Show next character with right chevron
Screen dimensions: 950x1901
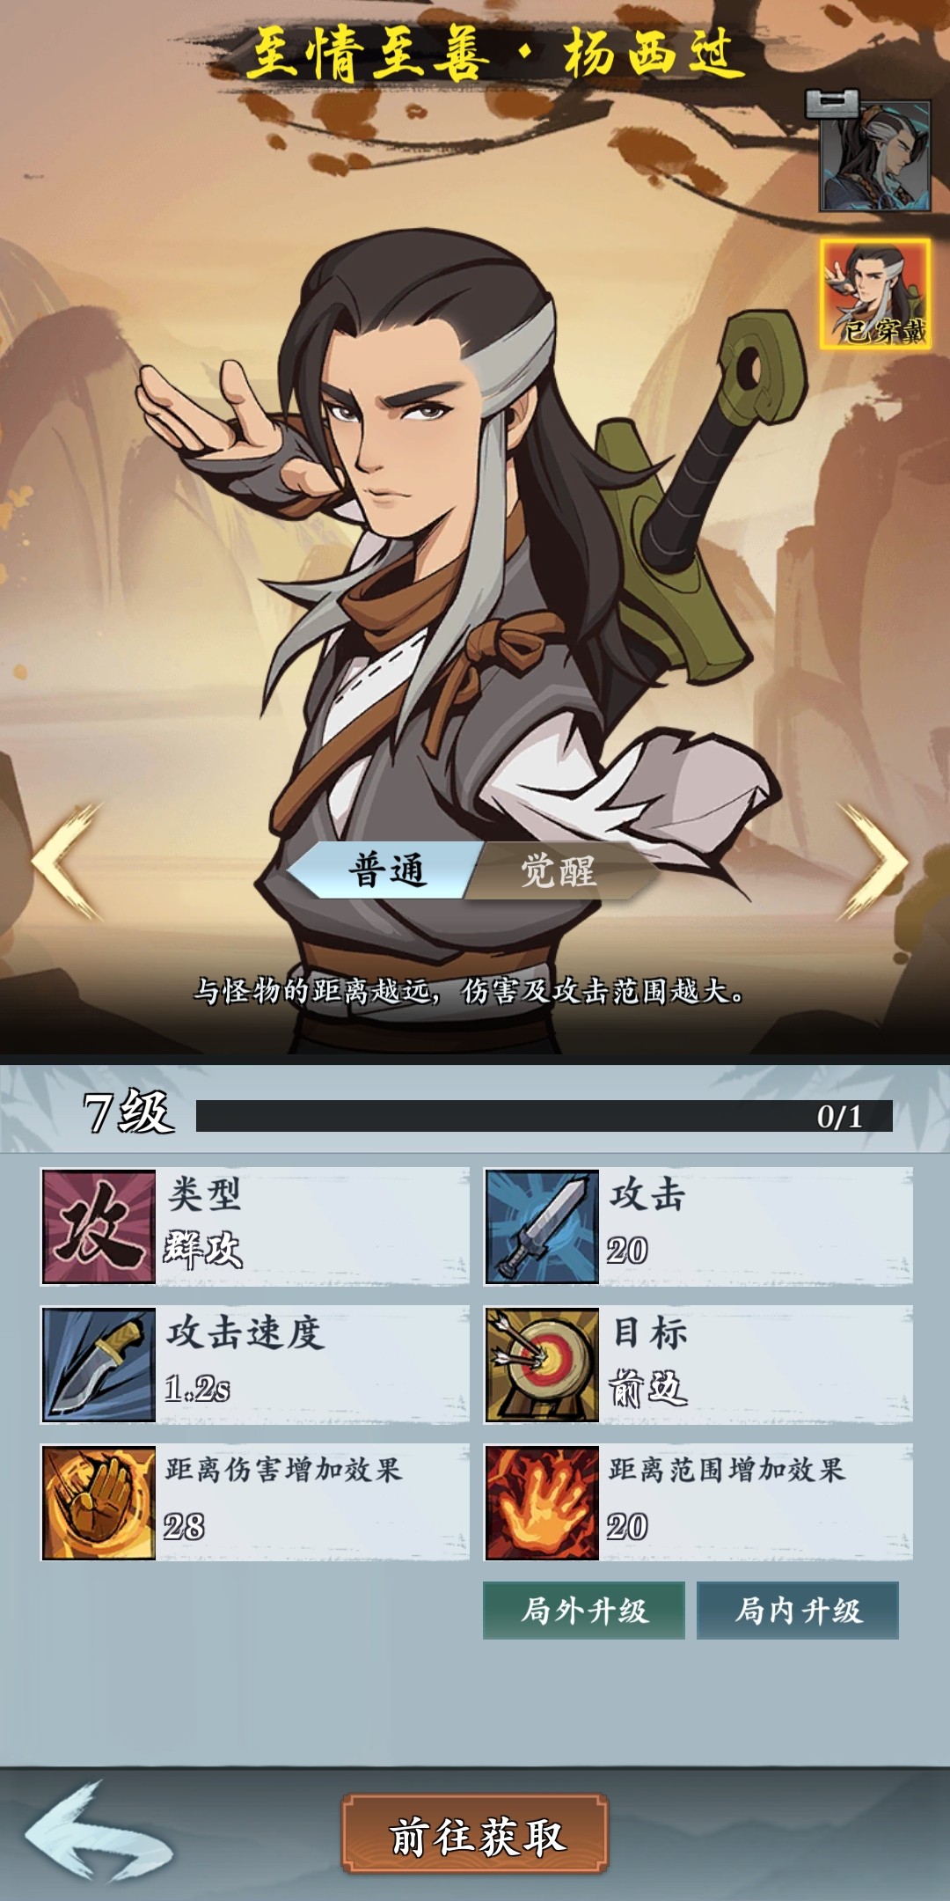click(874, 862)
